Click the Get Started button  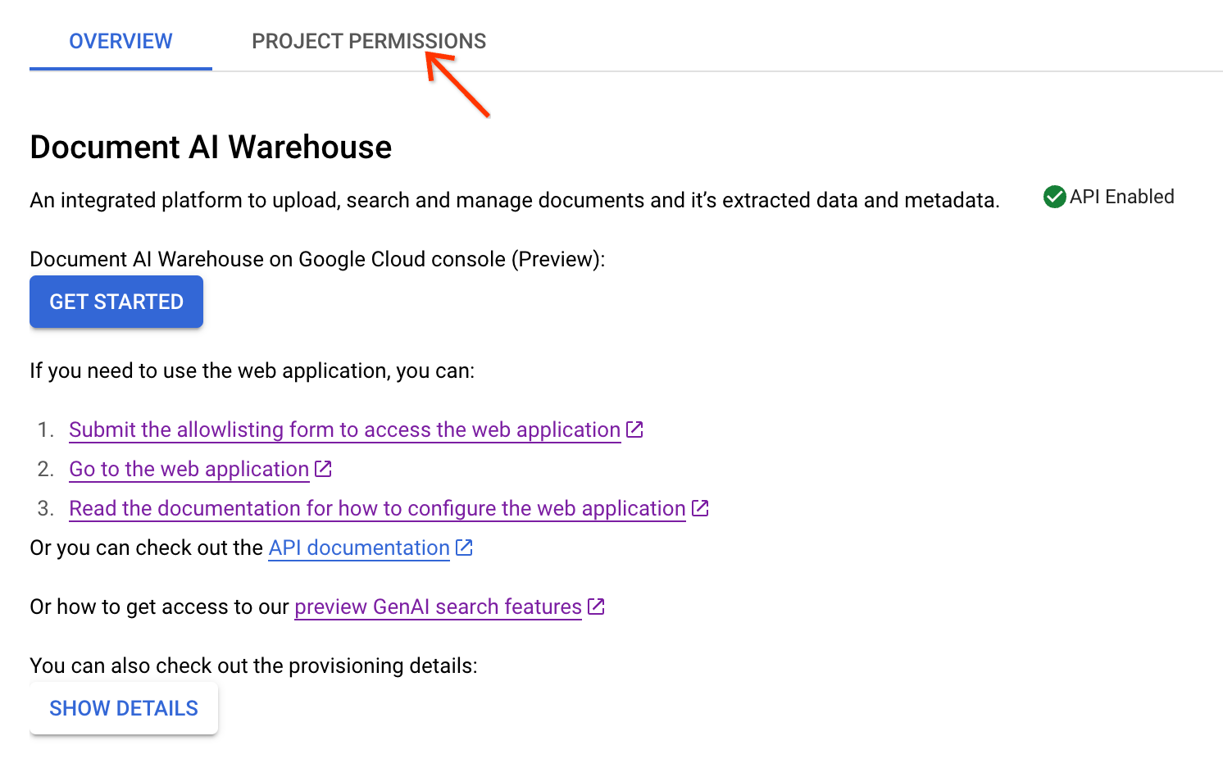pyautogui.click(x=116, y=302)
